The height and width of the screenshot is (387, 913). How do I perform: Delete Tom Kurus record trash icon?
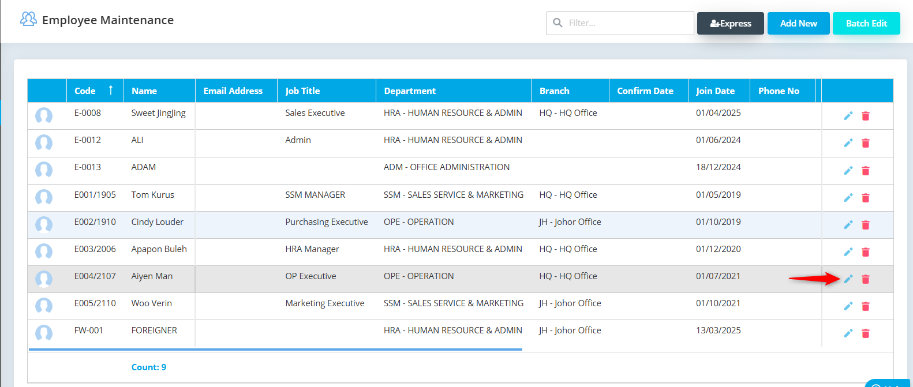click(865, 198)
